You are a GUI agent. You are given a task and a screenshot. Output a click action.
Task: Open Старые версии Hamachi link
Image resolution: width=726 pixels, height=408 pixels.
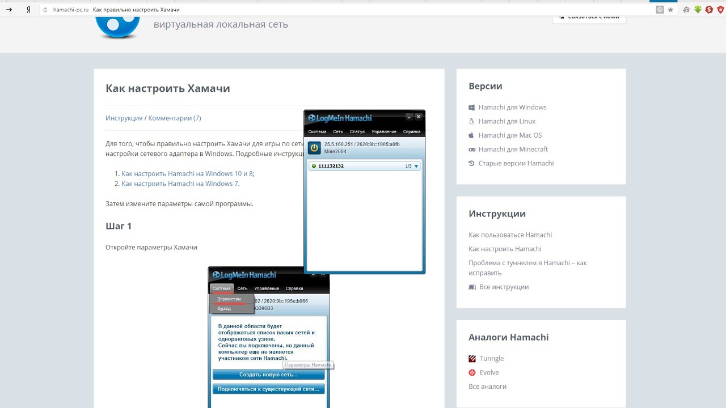pos(516,163)
